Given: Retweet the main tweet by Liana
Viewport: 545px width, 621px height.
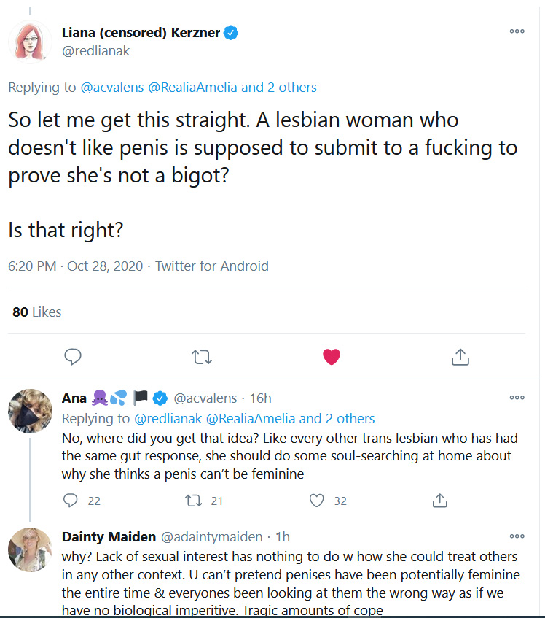Looking at the screenshot, I should (x=201, y=357).
